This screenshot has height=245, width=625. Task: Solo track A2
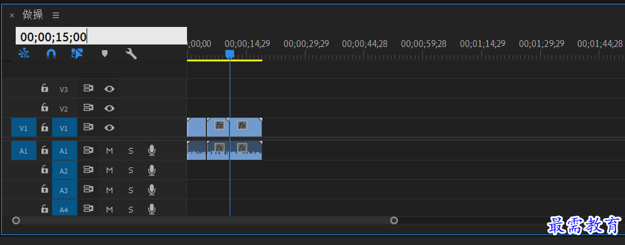point(131,170)
